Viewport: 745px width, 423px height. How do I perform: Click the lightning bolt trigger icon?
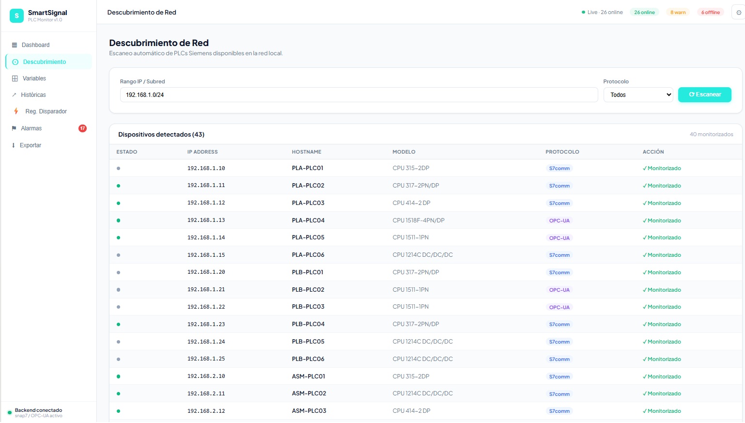pos(16,111)
